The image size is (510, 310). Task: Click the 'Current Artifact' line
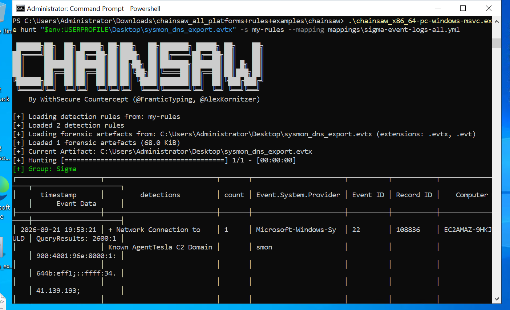point(163,151)
